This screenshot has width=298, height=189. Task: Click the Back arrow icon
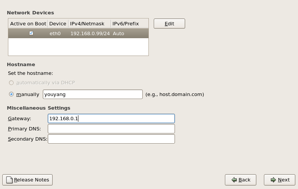tap(234, 180)
